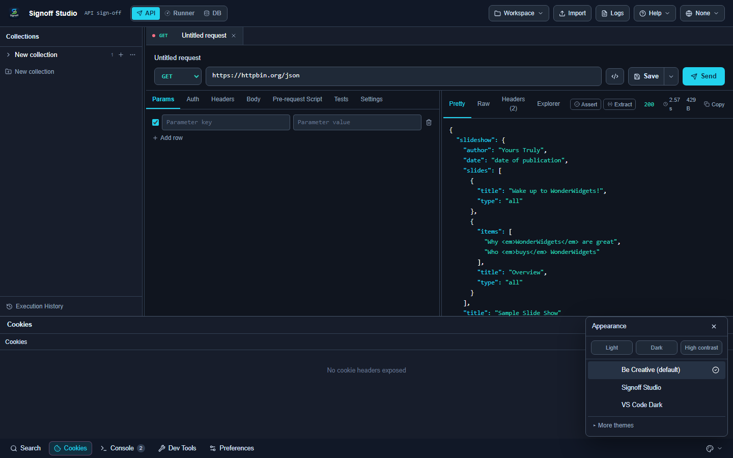The width and height of the screenshot is (733, 458).
Task: Click the new collection folder-plus icon
Action: pyautogui.click(x=8, y=72)
